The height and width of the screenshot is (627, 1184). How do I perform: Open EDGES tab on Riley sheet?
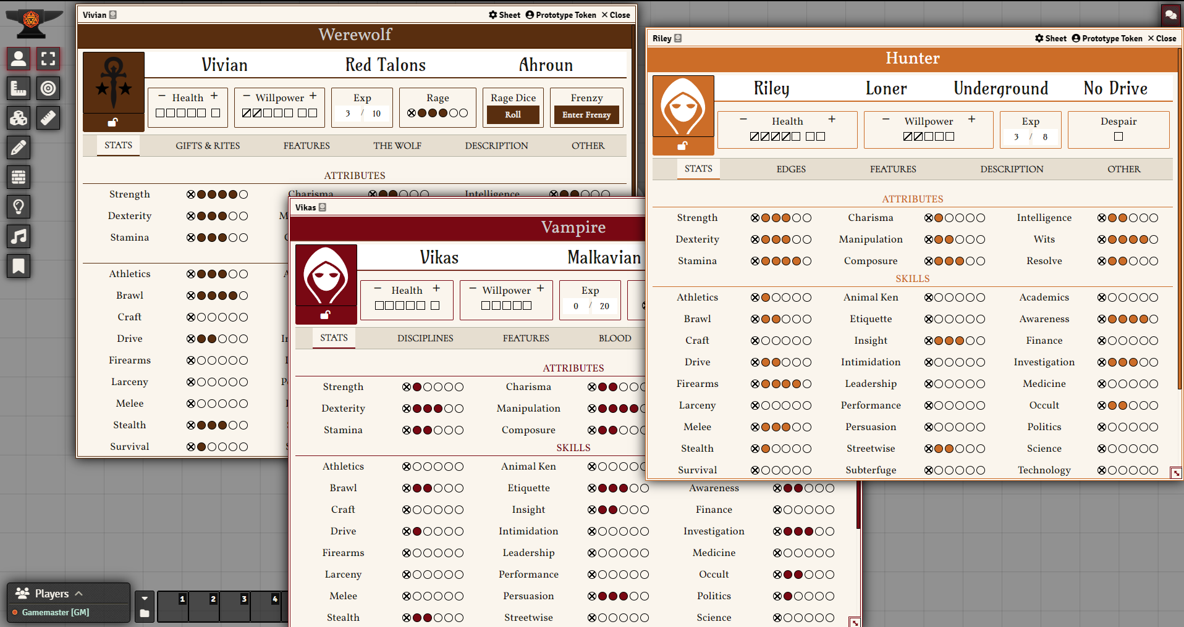tap(791, 169)
